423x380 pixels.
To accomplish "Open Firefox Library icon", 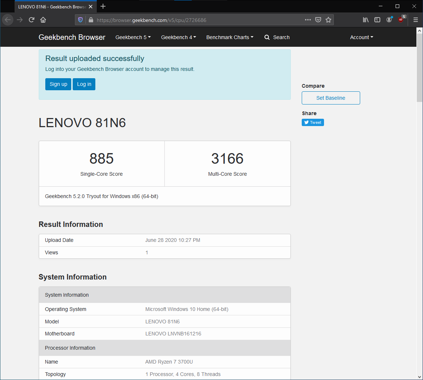I will (x=366, y=20).
